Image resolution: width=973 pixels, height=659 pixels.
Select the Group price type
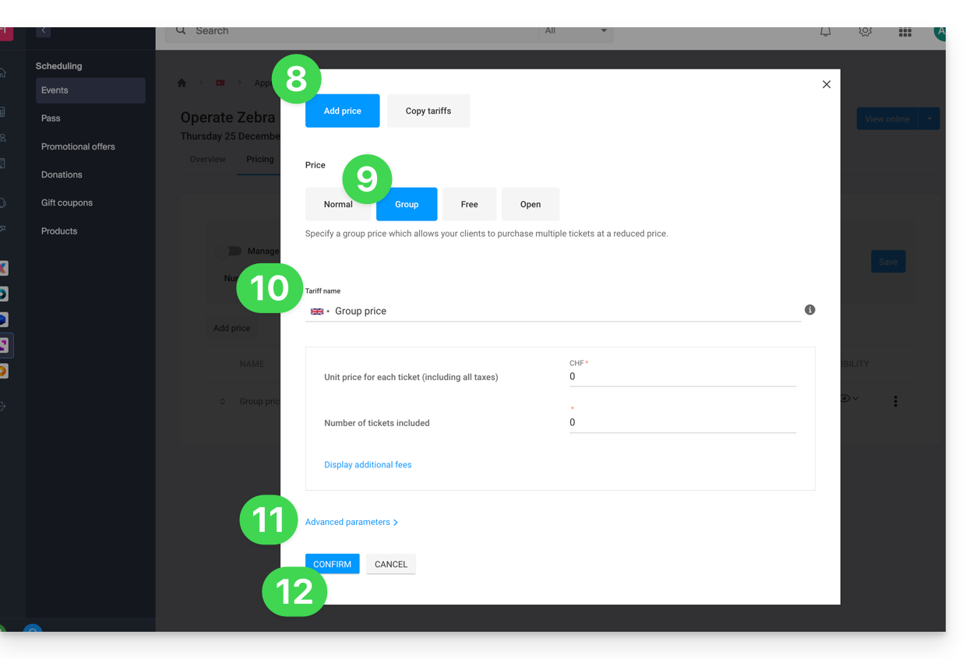(407, 204)
